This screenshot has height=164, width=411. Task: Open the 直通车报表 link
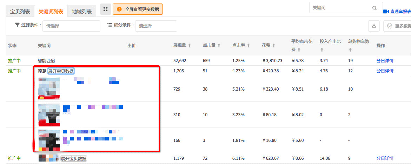click(x=398, y=12)
